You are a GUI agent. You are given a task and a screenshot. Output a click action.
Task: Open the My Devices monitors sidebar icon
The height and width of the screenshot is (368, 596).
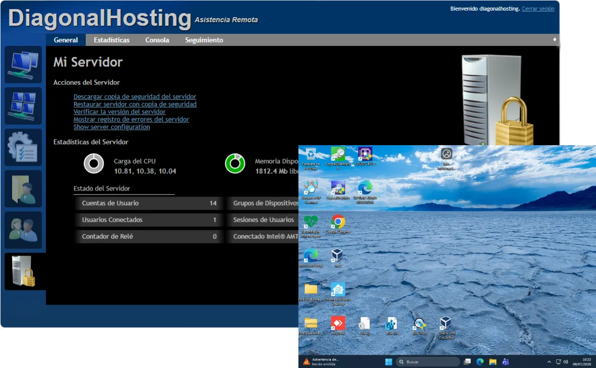coord(23,65)
